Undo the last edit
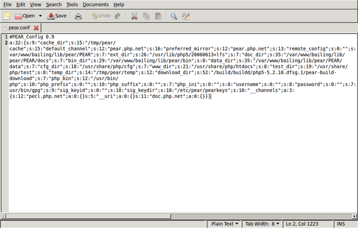The height and width of the screenshot is (228, 358). 101,16
